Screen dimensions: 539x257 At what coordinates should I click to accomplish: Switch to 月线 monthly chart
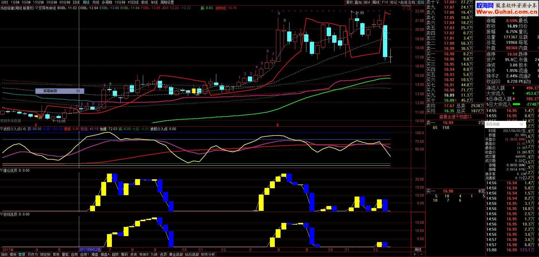tap(96, 2)
